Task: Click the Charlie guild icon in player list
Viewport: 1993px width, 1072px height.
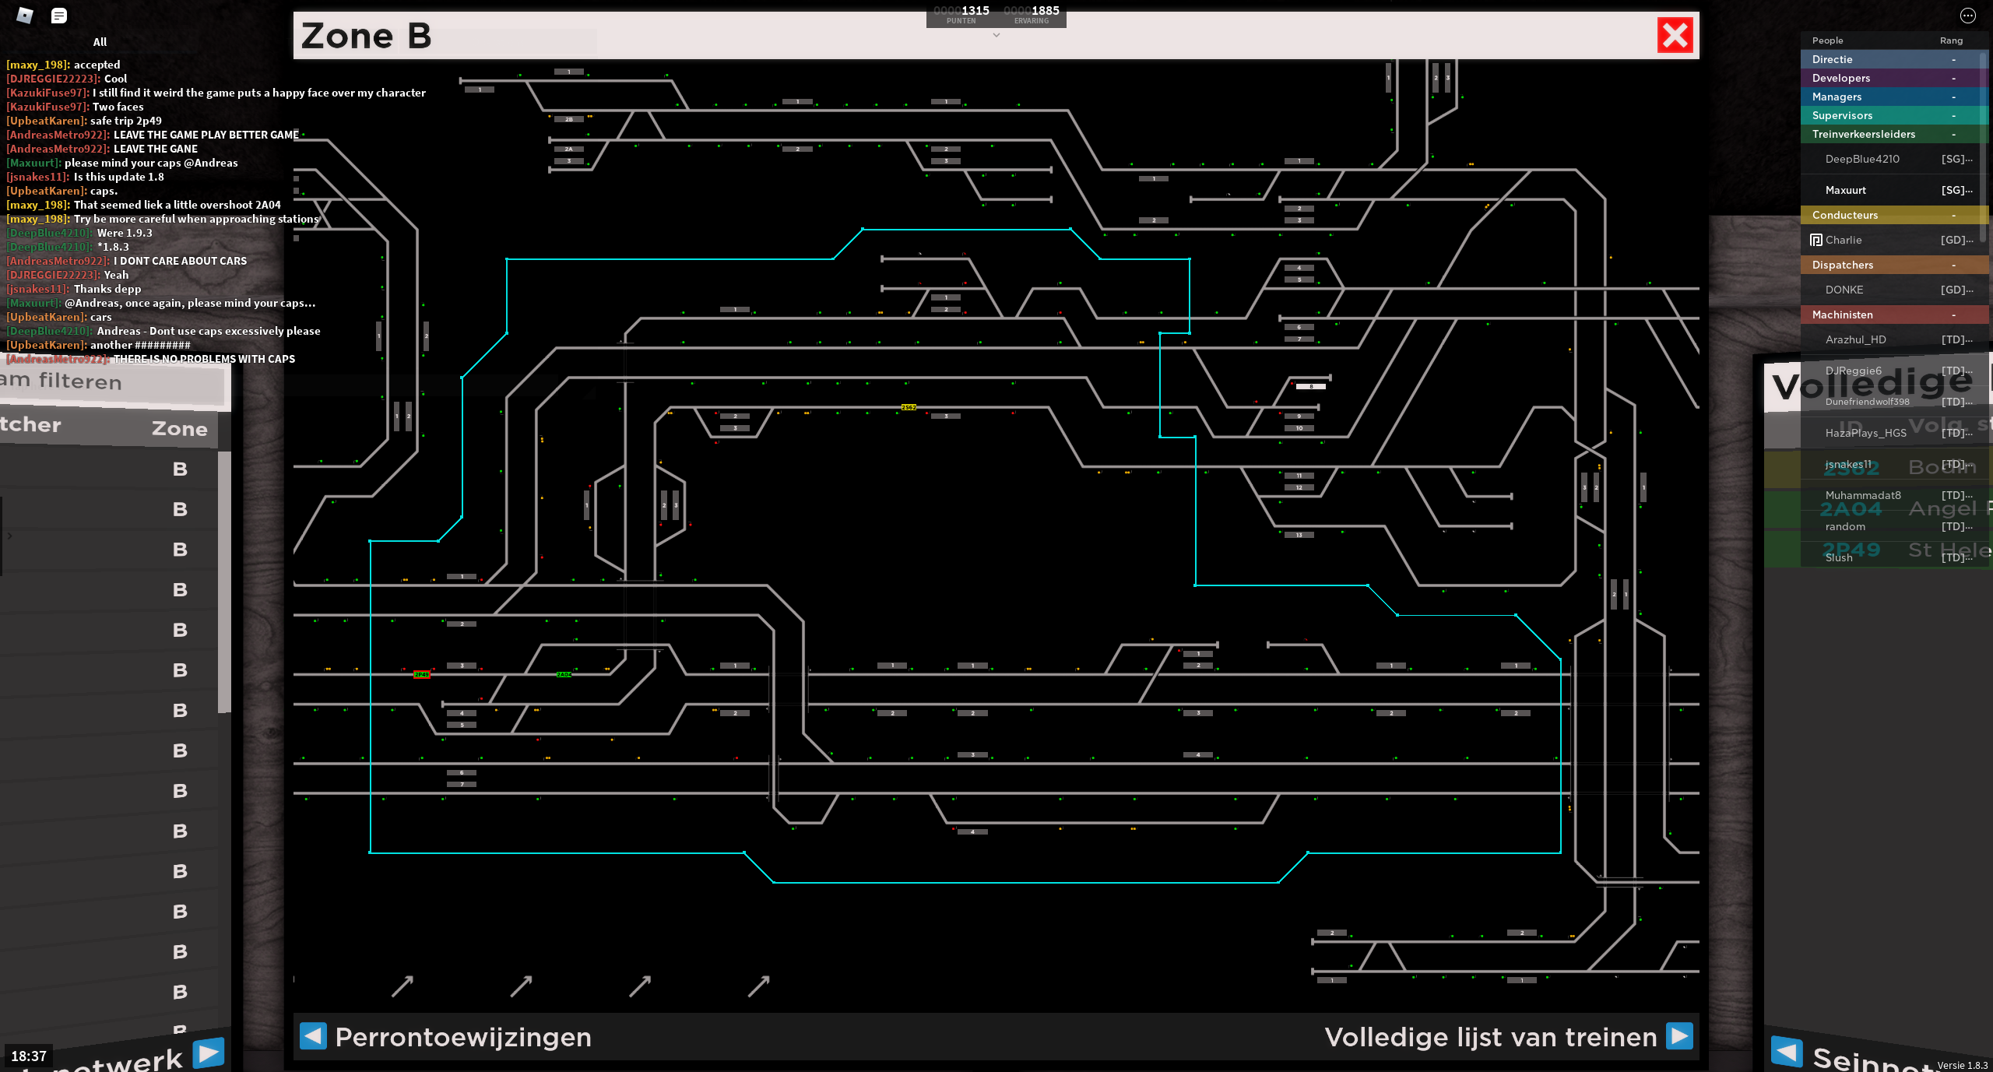Action: (x=1816, y=240)
